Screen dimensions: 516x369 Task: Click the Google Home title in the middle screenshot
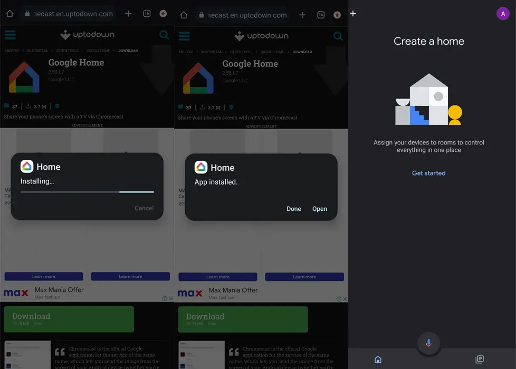(250, 64)
